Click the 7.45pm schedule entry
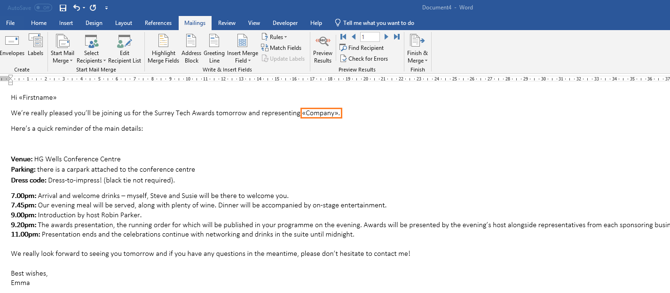Screen dimensions: 670x293 (x=198, y=205)
